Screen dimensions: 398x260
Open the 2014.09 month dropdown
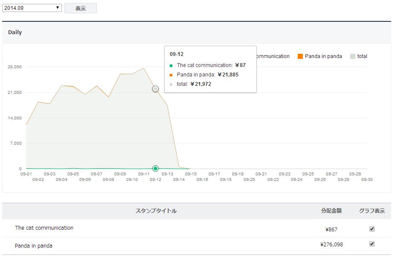click(32, 8)
